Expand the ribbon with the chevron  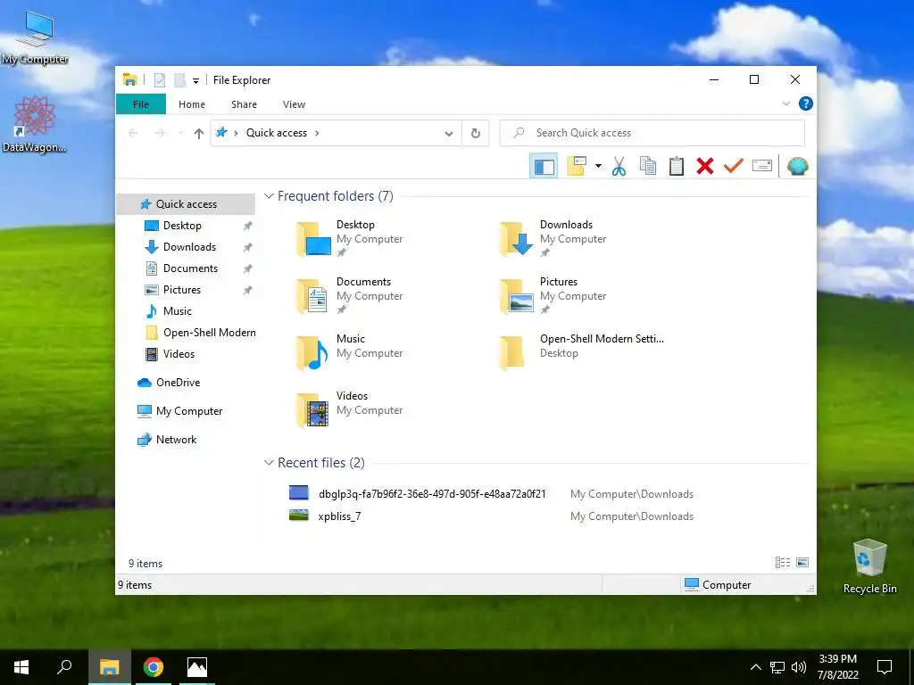coord(785,103)
